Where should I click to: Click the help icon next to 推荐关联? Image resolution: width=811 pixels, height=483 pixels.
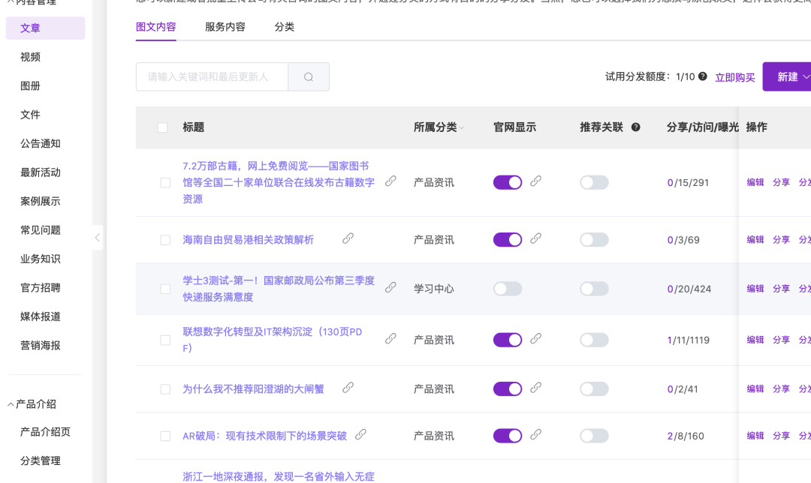point(636,127)
